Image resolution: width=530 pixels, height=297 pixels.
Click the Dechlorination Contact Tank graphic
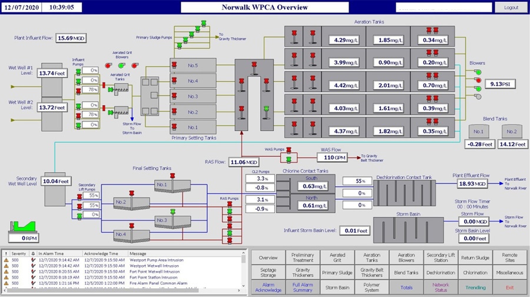pos(405,193)
